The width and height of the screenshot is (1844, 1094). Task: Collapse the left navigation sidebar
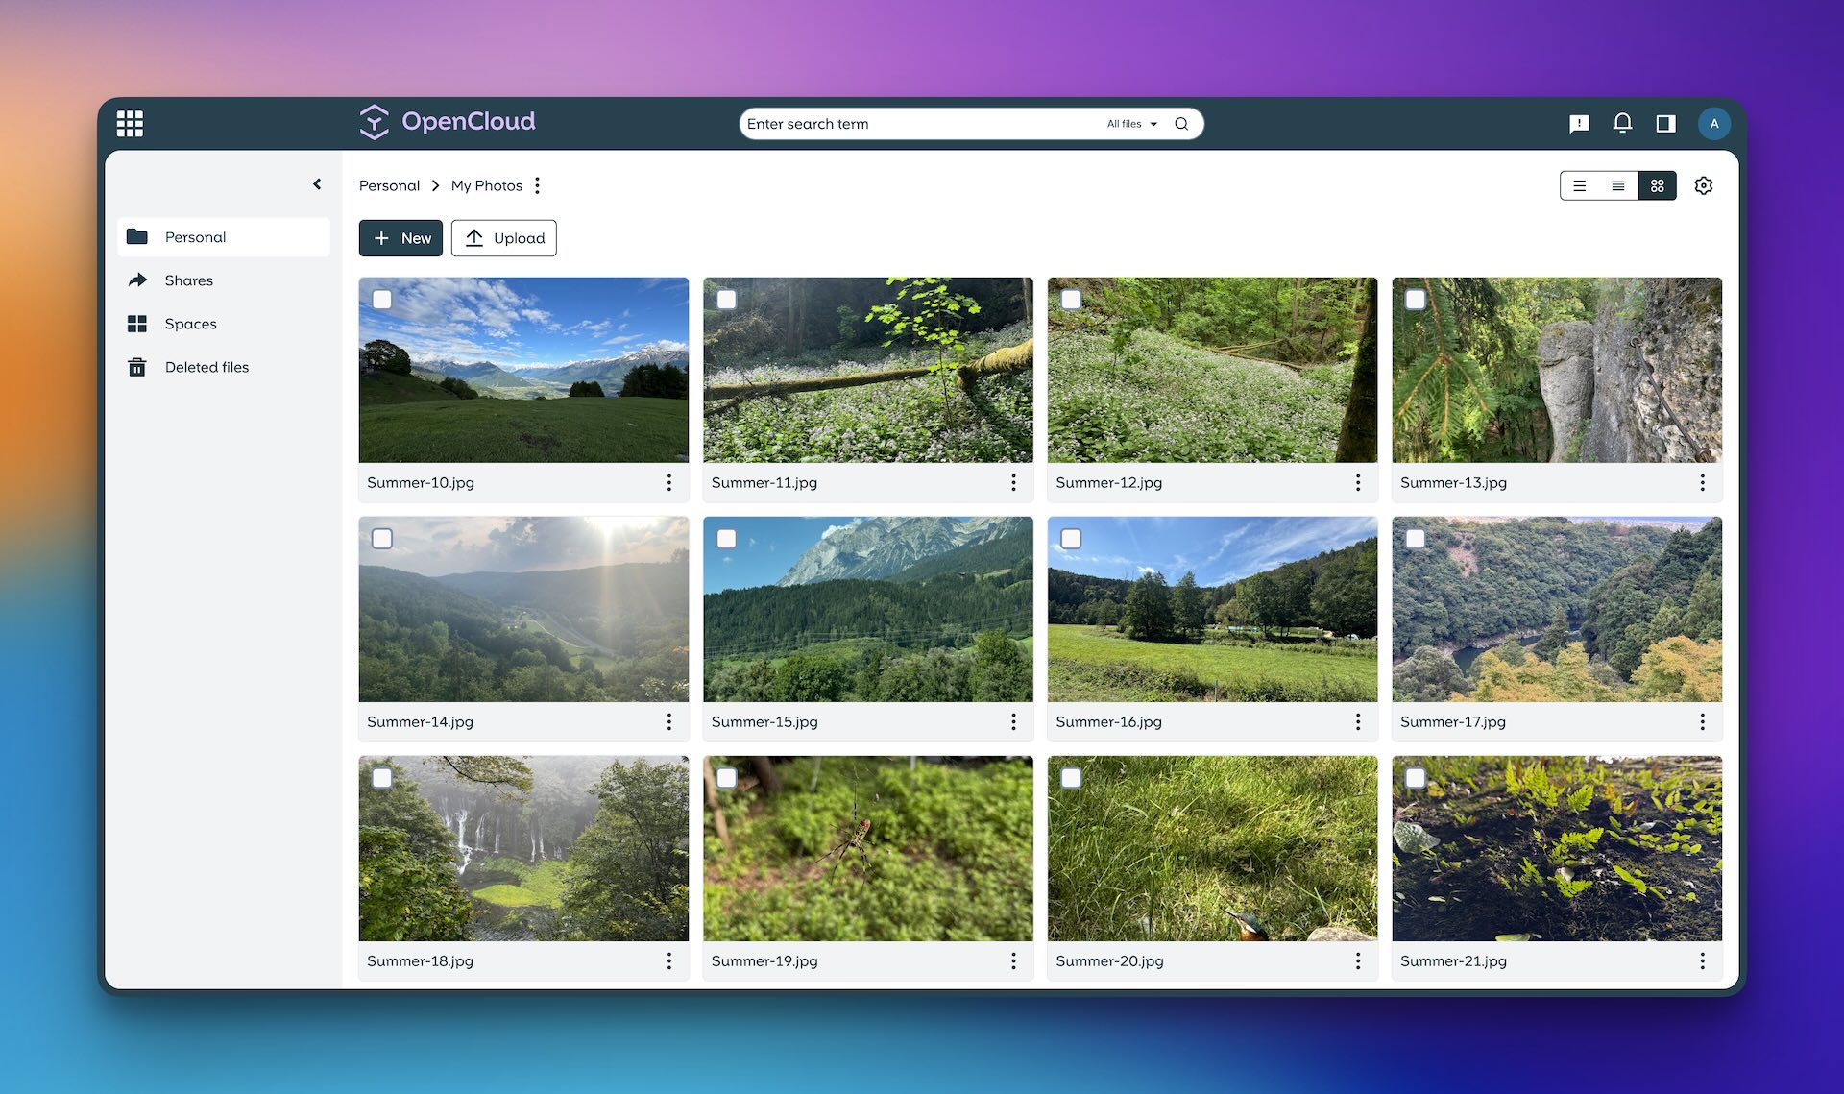(317, 183)
